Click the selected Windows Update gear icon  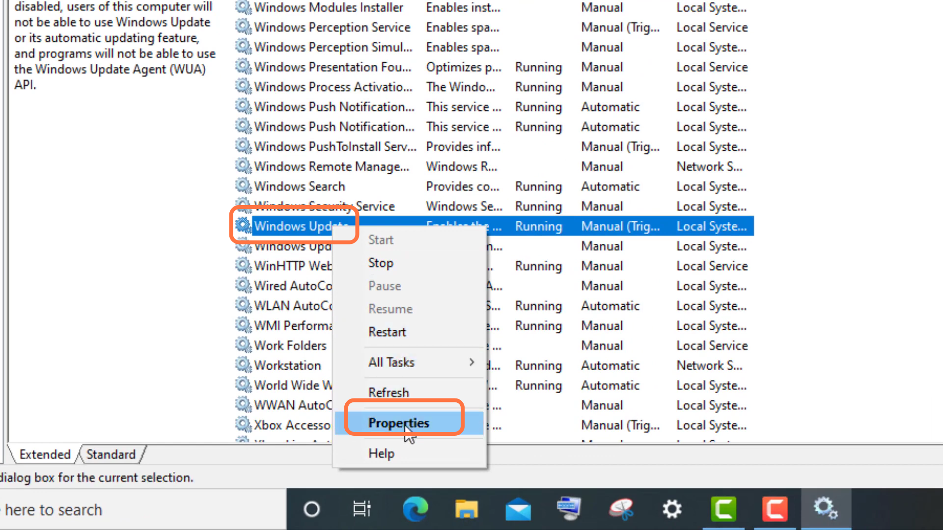point(243,225)
